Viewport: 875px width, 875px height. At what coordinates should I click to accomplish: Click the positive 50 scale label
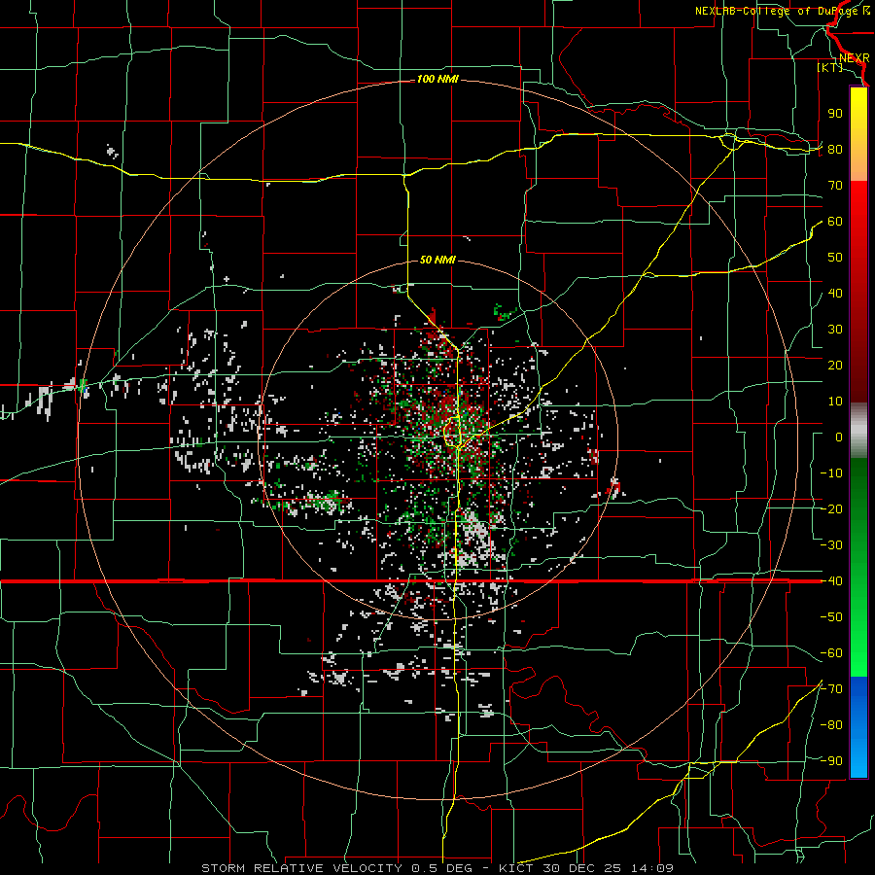pyautogui.click(x=835, y=258)
